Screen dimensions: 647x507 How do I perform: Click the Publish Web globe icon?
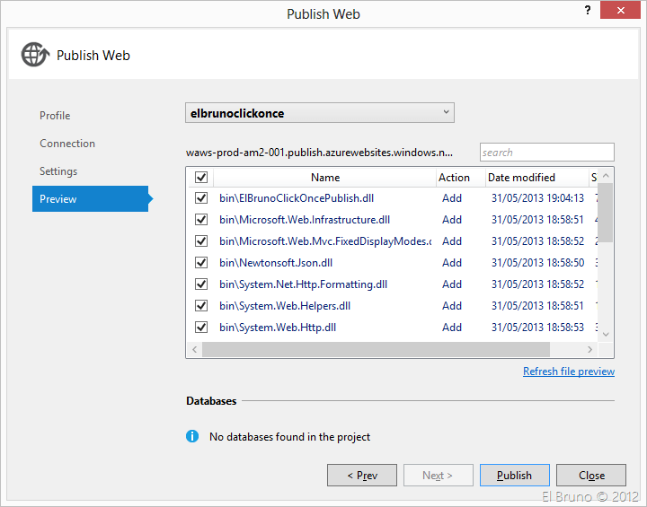[35, 55]
